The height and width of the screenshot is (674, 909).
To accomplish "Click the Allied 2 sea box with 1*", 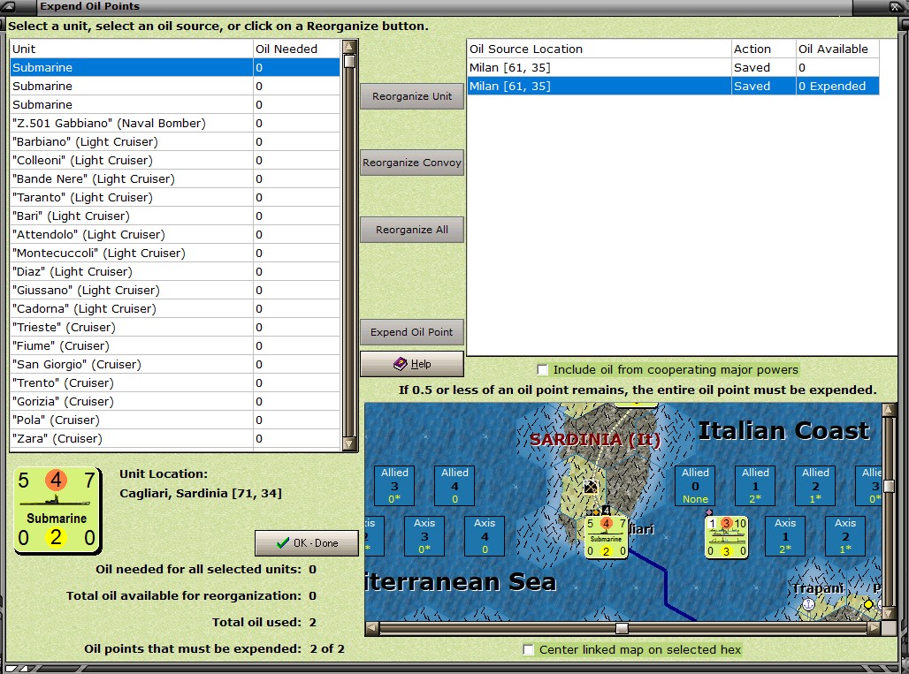I will point(815,485).
